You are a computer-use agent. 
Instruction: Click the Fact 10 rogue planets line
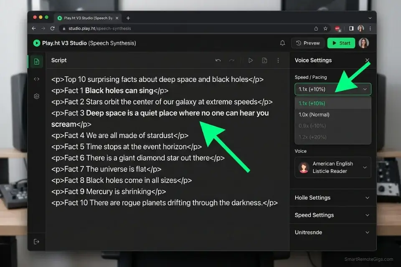165,203
